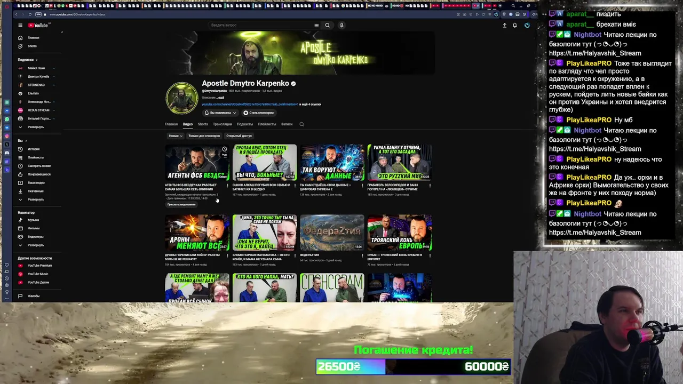Click the browser back arrow

click(16, 14)
